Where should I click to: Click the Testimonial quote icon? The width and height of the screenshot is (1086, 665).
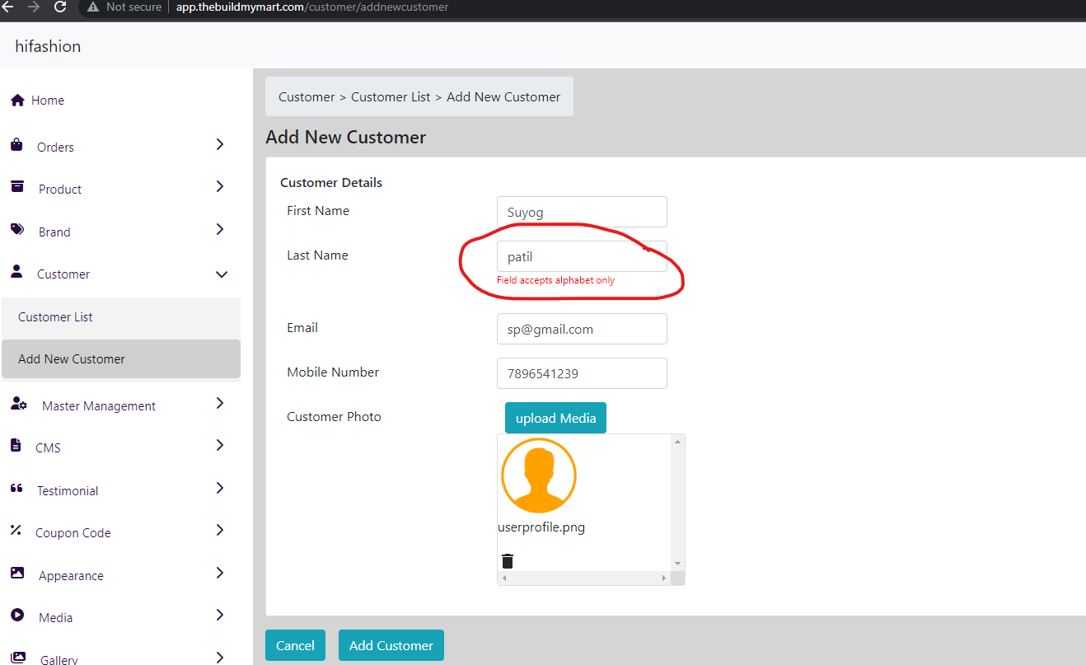[16, 488]
